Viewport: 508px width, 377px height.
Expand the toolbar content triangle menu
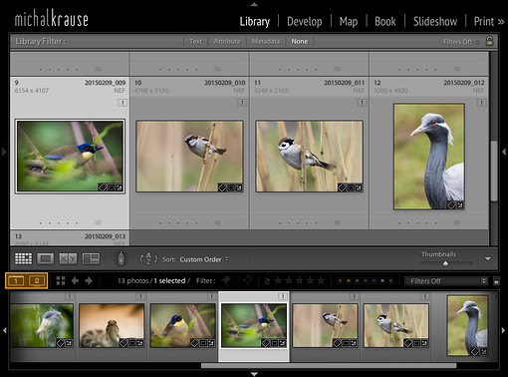488,258
